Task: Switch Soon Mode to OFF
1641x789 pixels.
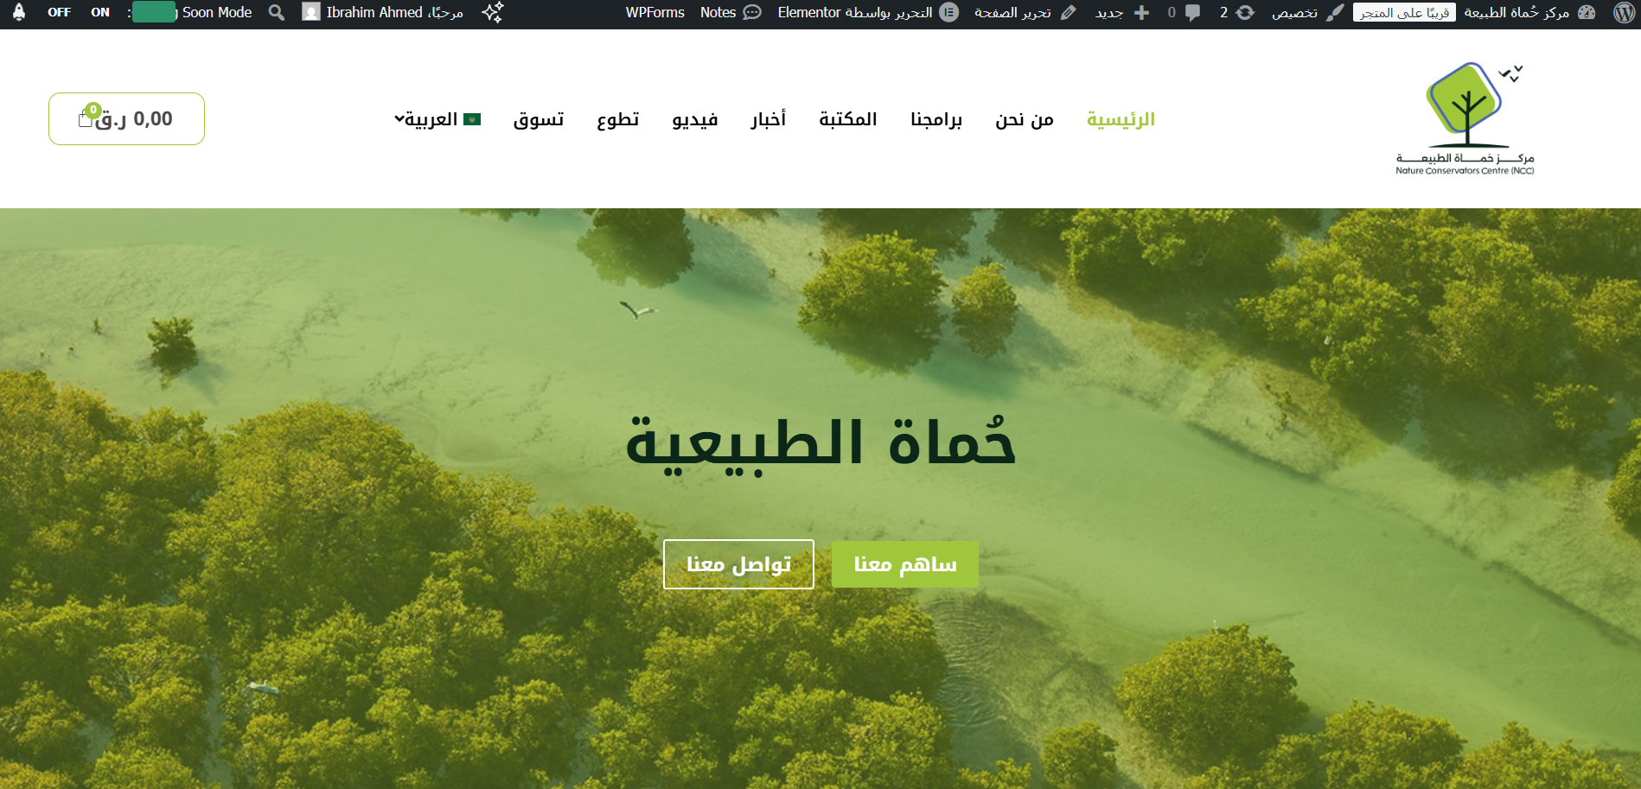Action: (x=59, y=12)
